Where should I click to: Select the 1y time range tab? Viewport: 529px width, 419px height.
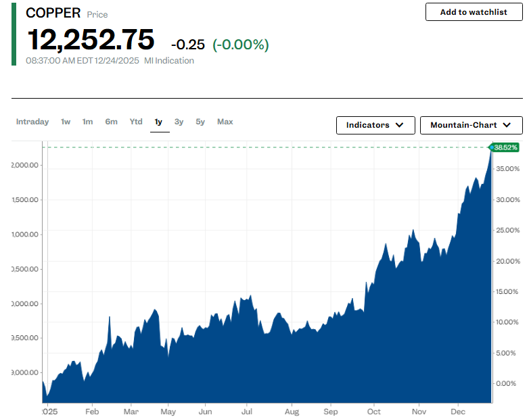pyautogui.click(x=159, y=122)
